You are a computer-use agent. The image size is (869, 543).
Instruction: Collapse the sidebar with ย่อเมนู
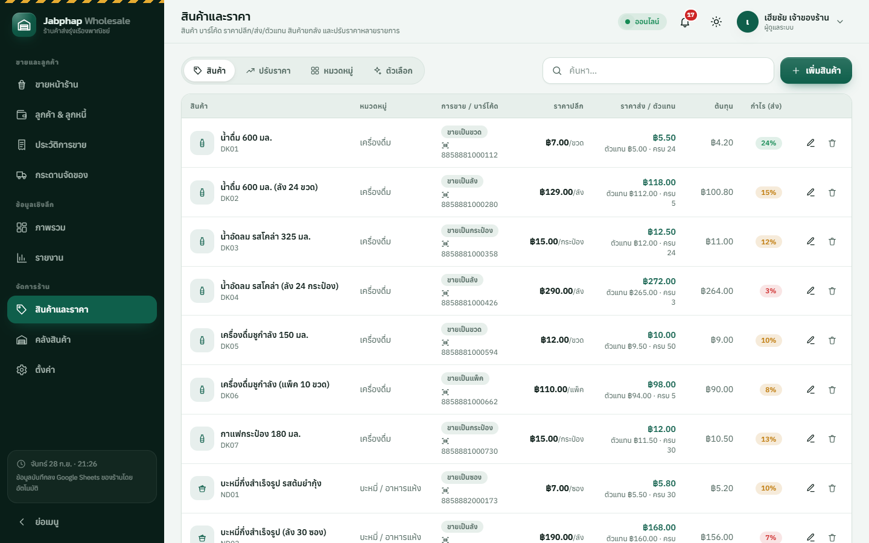[82, 522]
